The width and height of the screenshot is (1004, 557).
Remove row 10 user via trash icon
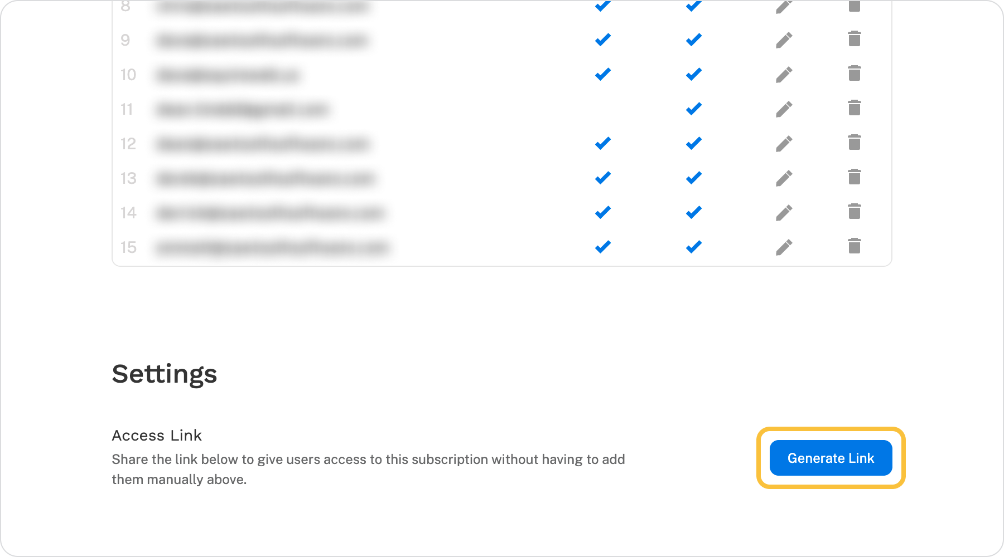[x=854, y=74]
